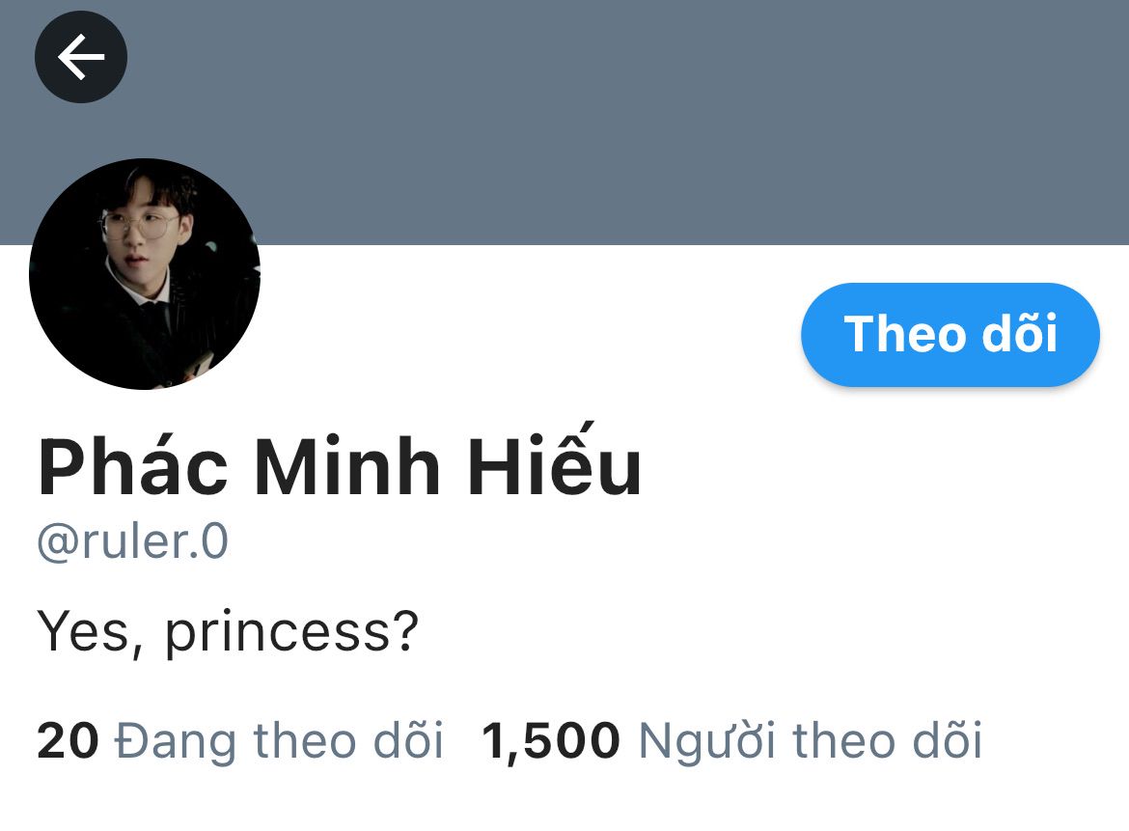Tap the blue Theo dõi follow button
This screenshot has height=831, width=1129.
[x=950, y=334]
